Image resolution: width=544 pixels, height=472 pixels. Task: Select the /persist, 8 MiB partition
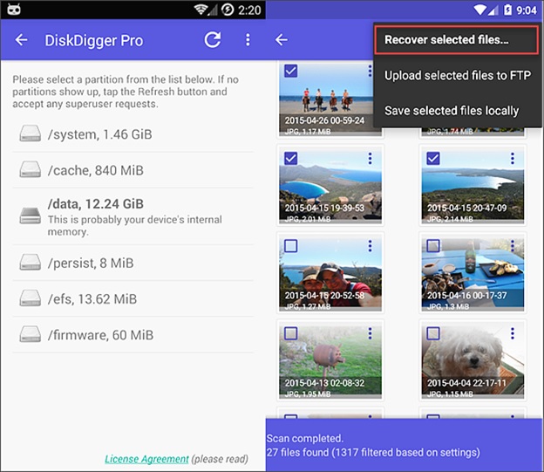point(133,263)
